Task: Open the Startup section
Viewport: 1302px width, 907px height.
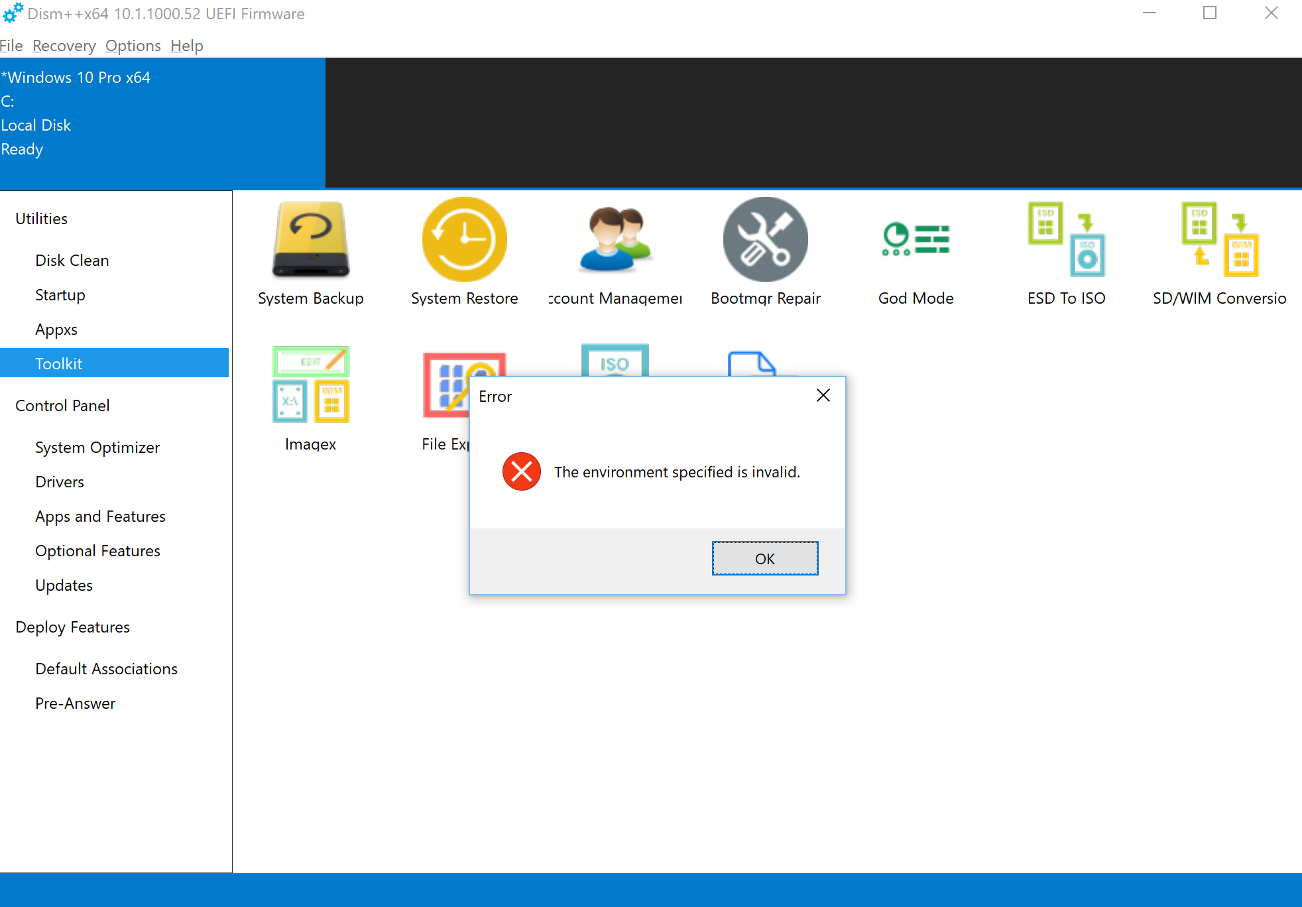Action: click(60, 295)
